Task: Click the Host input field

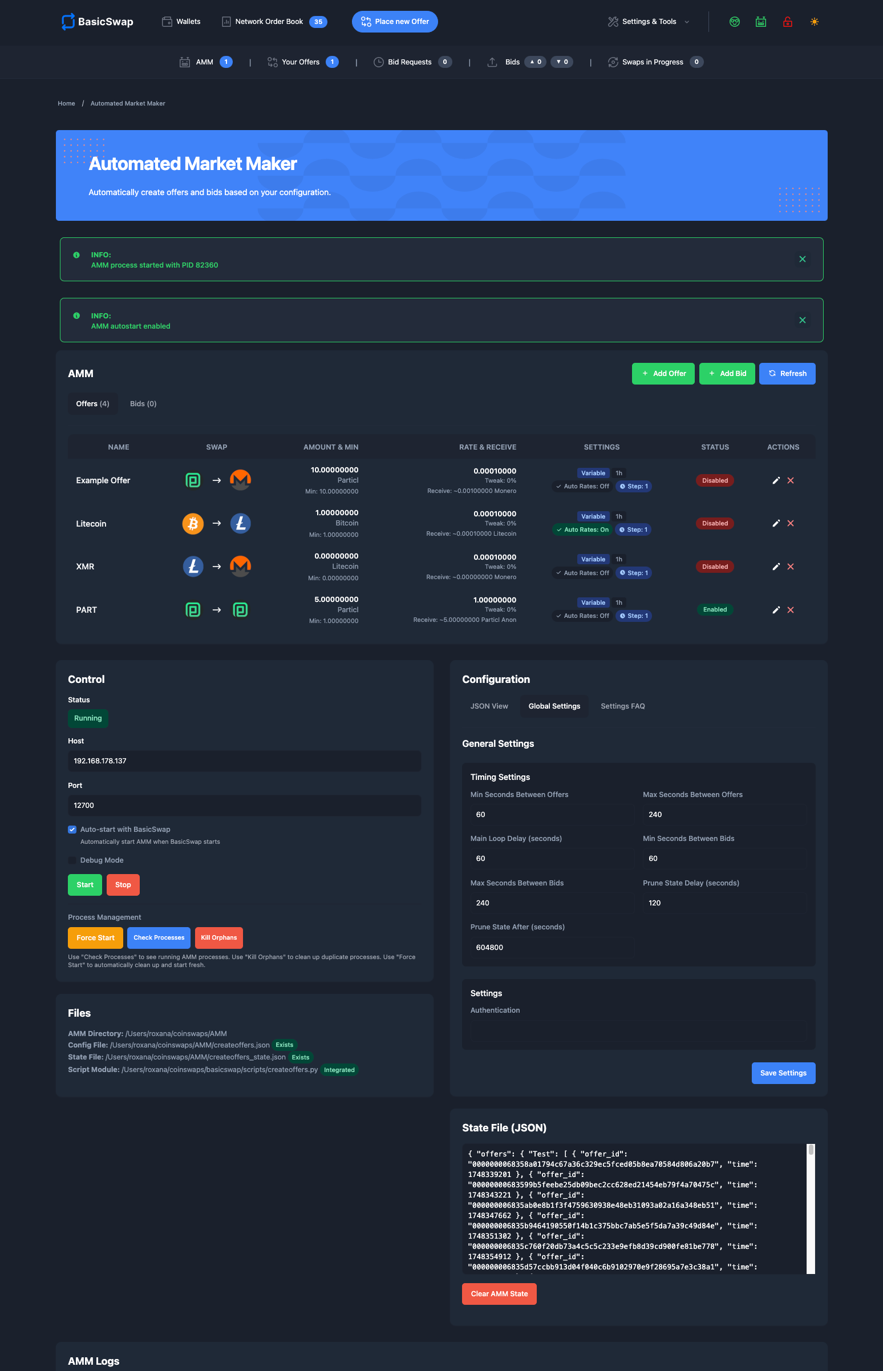Action: click(244, 761)
